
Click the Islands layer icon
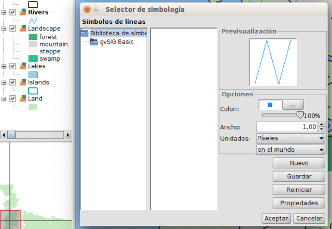pos(22,82)
